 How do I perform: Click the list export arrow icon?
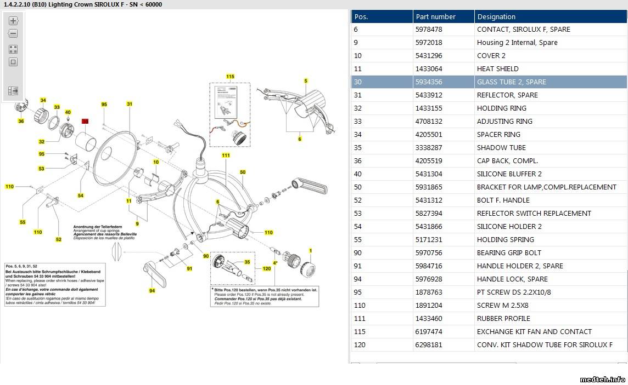tap(13, 91)
